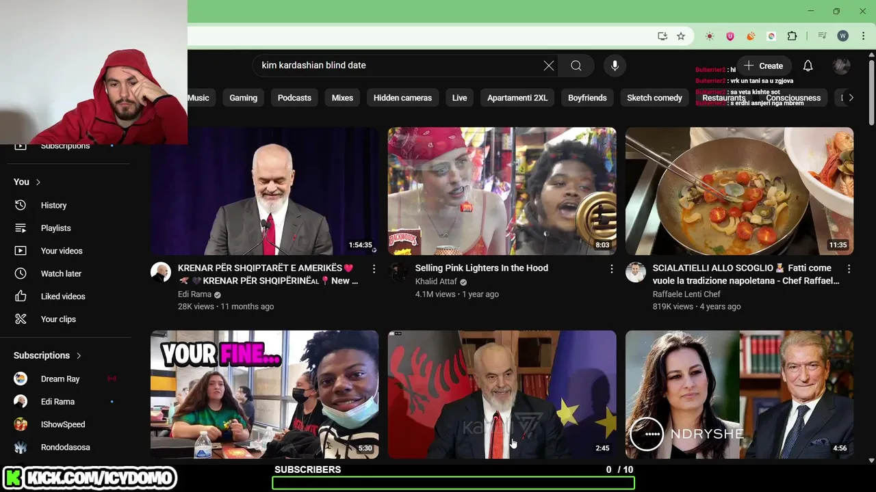Open options menu for Edi Rama video
876x492 pixels.
point(374,269)
